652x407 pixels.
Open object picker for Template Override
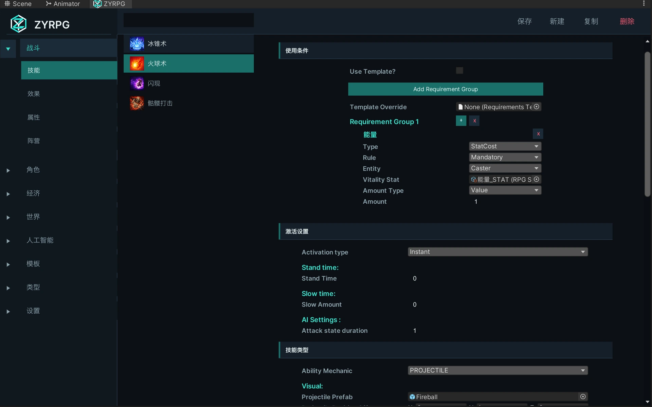tap(537, 107)
